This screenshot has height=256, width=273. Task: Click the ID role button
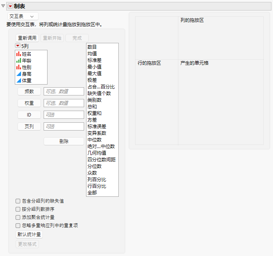coord(29,115)
